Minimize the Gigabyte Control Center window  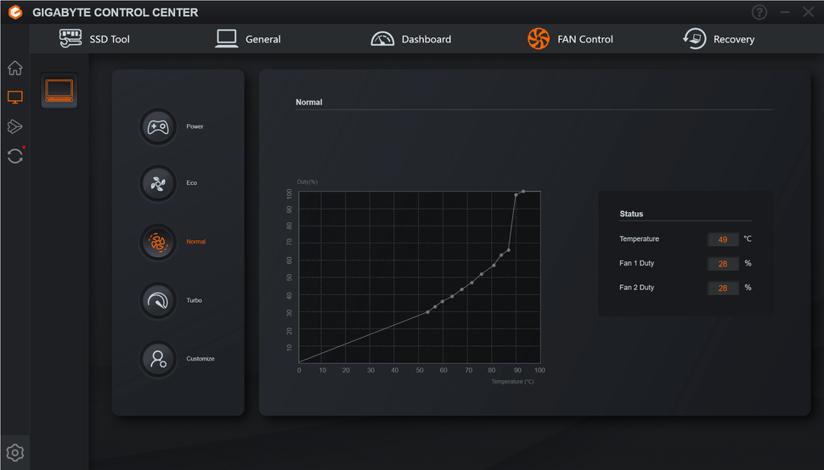[x=785, y=12]
